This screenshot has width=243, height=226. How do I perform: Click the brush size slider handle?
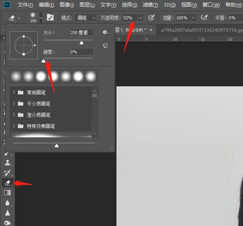coord(82,43)
